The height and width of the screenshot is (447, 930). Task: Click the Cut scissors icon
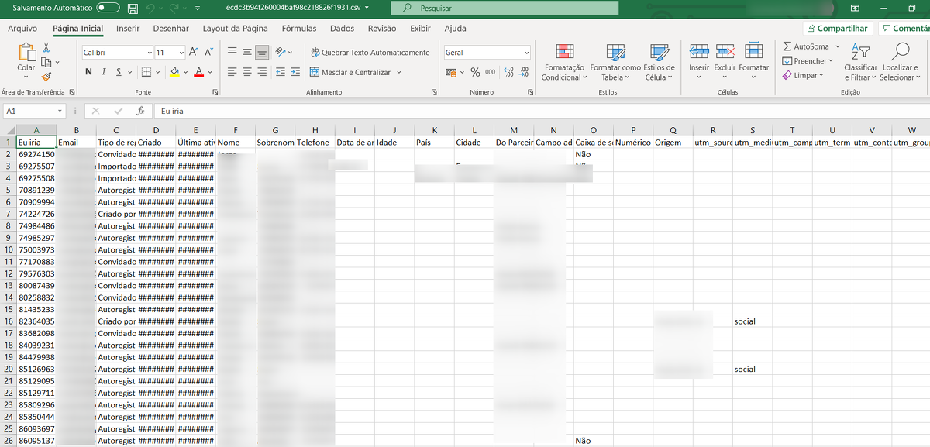46,48
